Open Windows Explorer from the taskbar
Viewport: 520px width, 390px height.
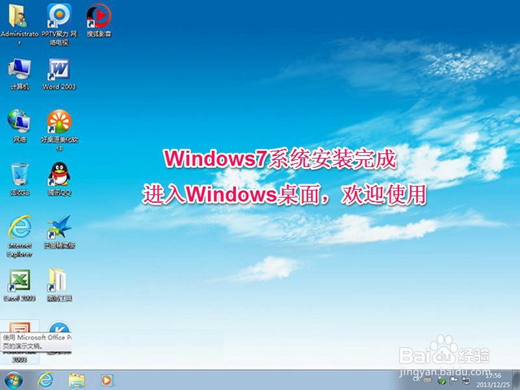pyautogui.click(x=77, y=380)
